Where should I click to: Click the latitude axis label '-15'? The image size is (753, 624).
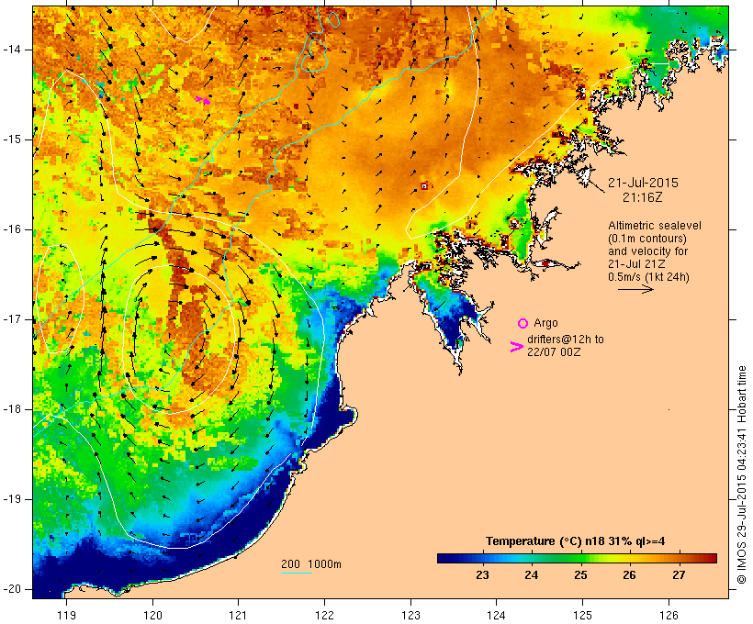pyautogui.click(x=12, y=139)
